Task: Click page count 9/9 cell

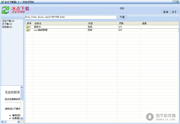Action: click(x=120, y=30)
